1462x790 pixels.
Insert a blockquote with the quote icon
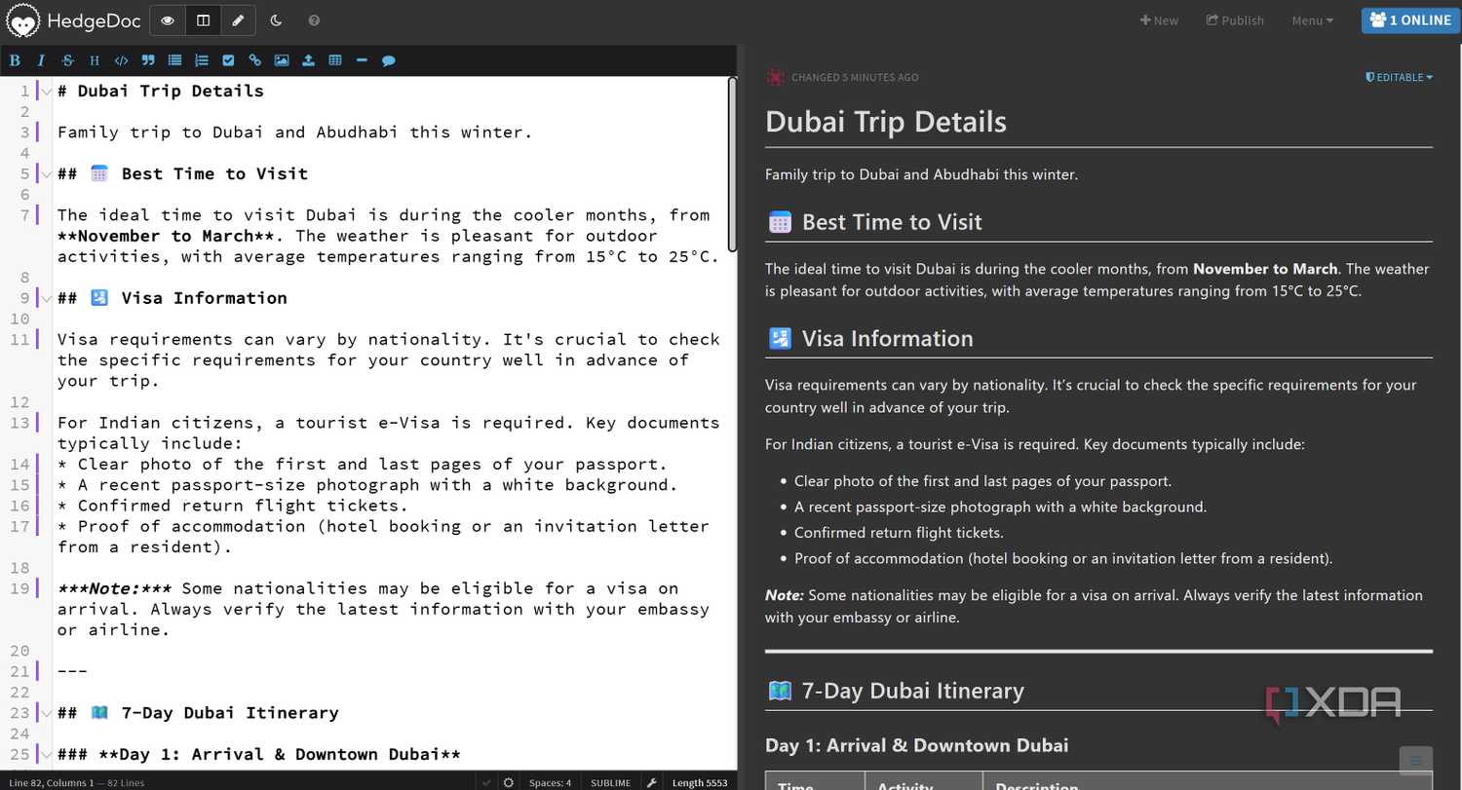point(148,60)
